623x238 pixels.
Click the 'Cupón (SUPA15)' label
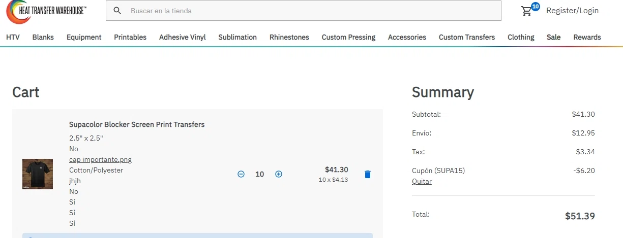438,171
